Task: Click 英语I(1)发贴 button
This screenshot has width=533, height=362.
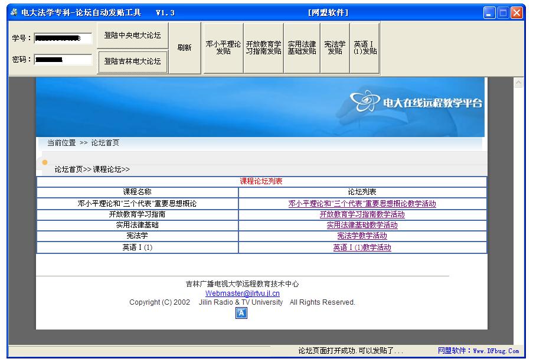Action: [365, 48]
